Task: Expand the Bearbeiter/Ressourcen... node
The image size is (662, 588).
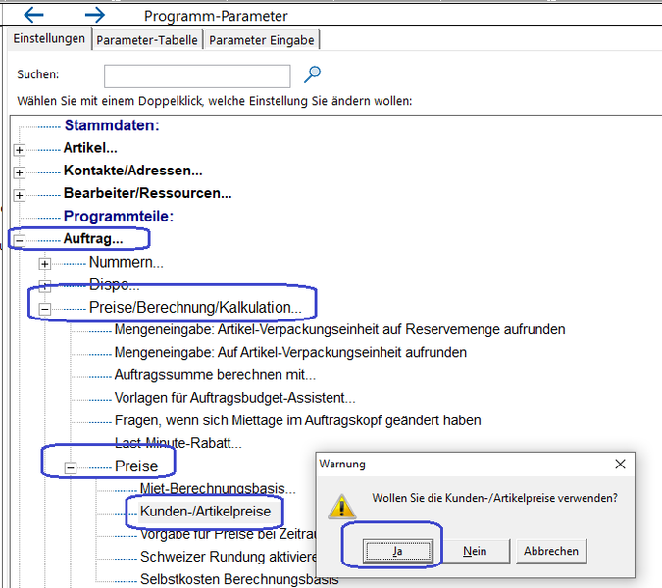Action: [19, 195]
